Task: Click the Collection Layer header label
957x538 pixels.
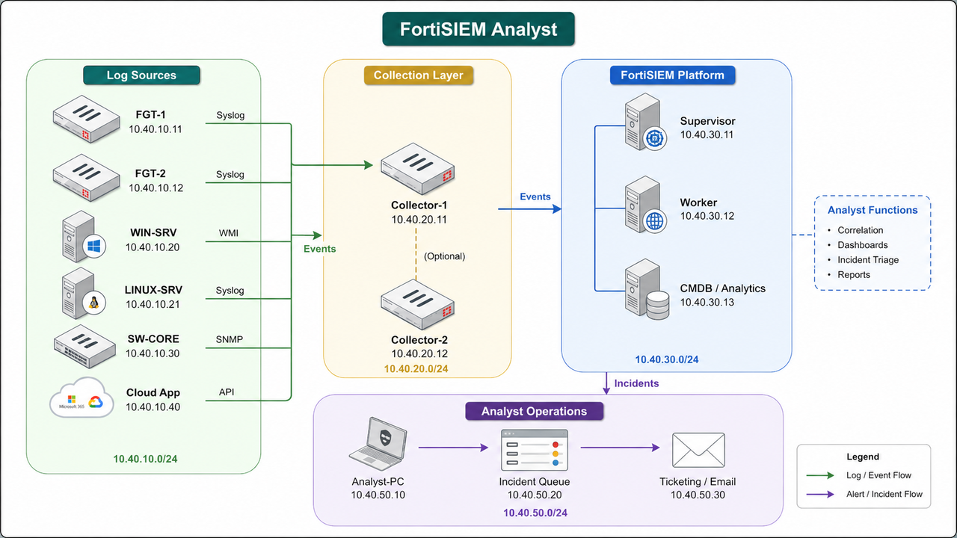Action: tap(419, 75)
